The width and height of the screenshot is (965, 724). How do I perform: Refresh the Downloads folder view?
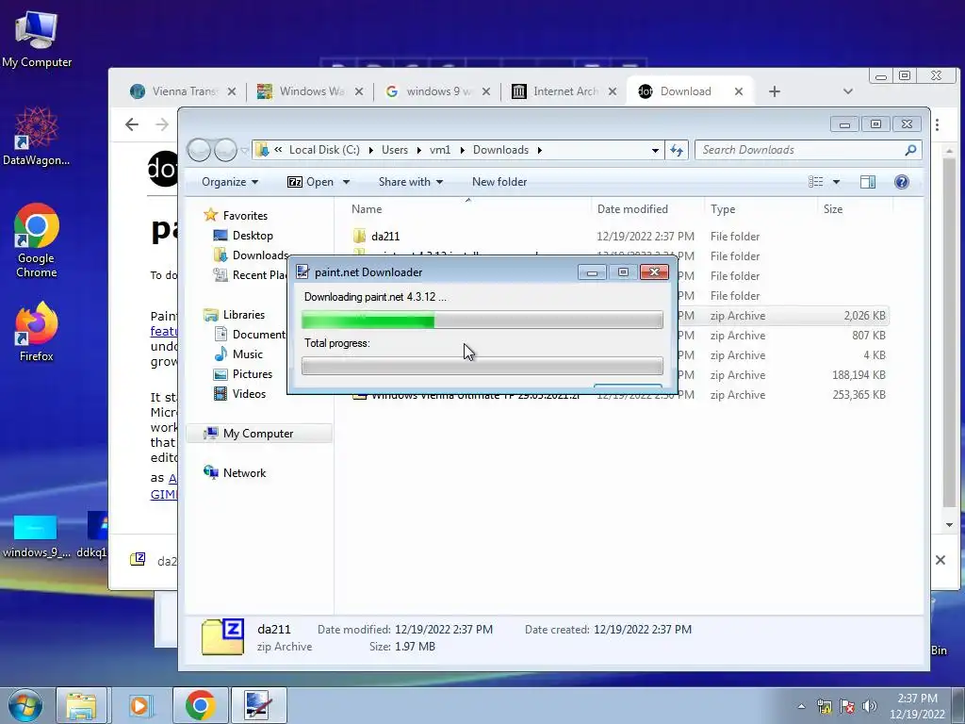tap(677, 150)
